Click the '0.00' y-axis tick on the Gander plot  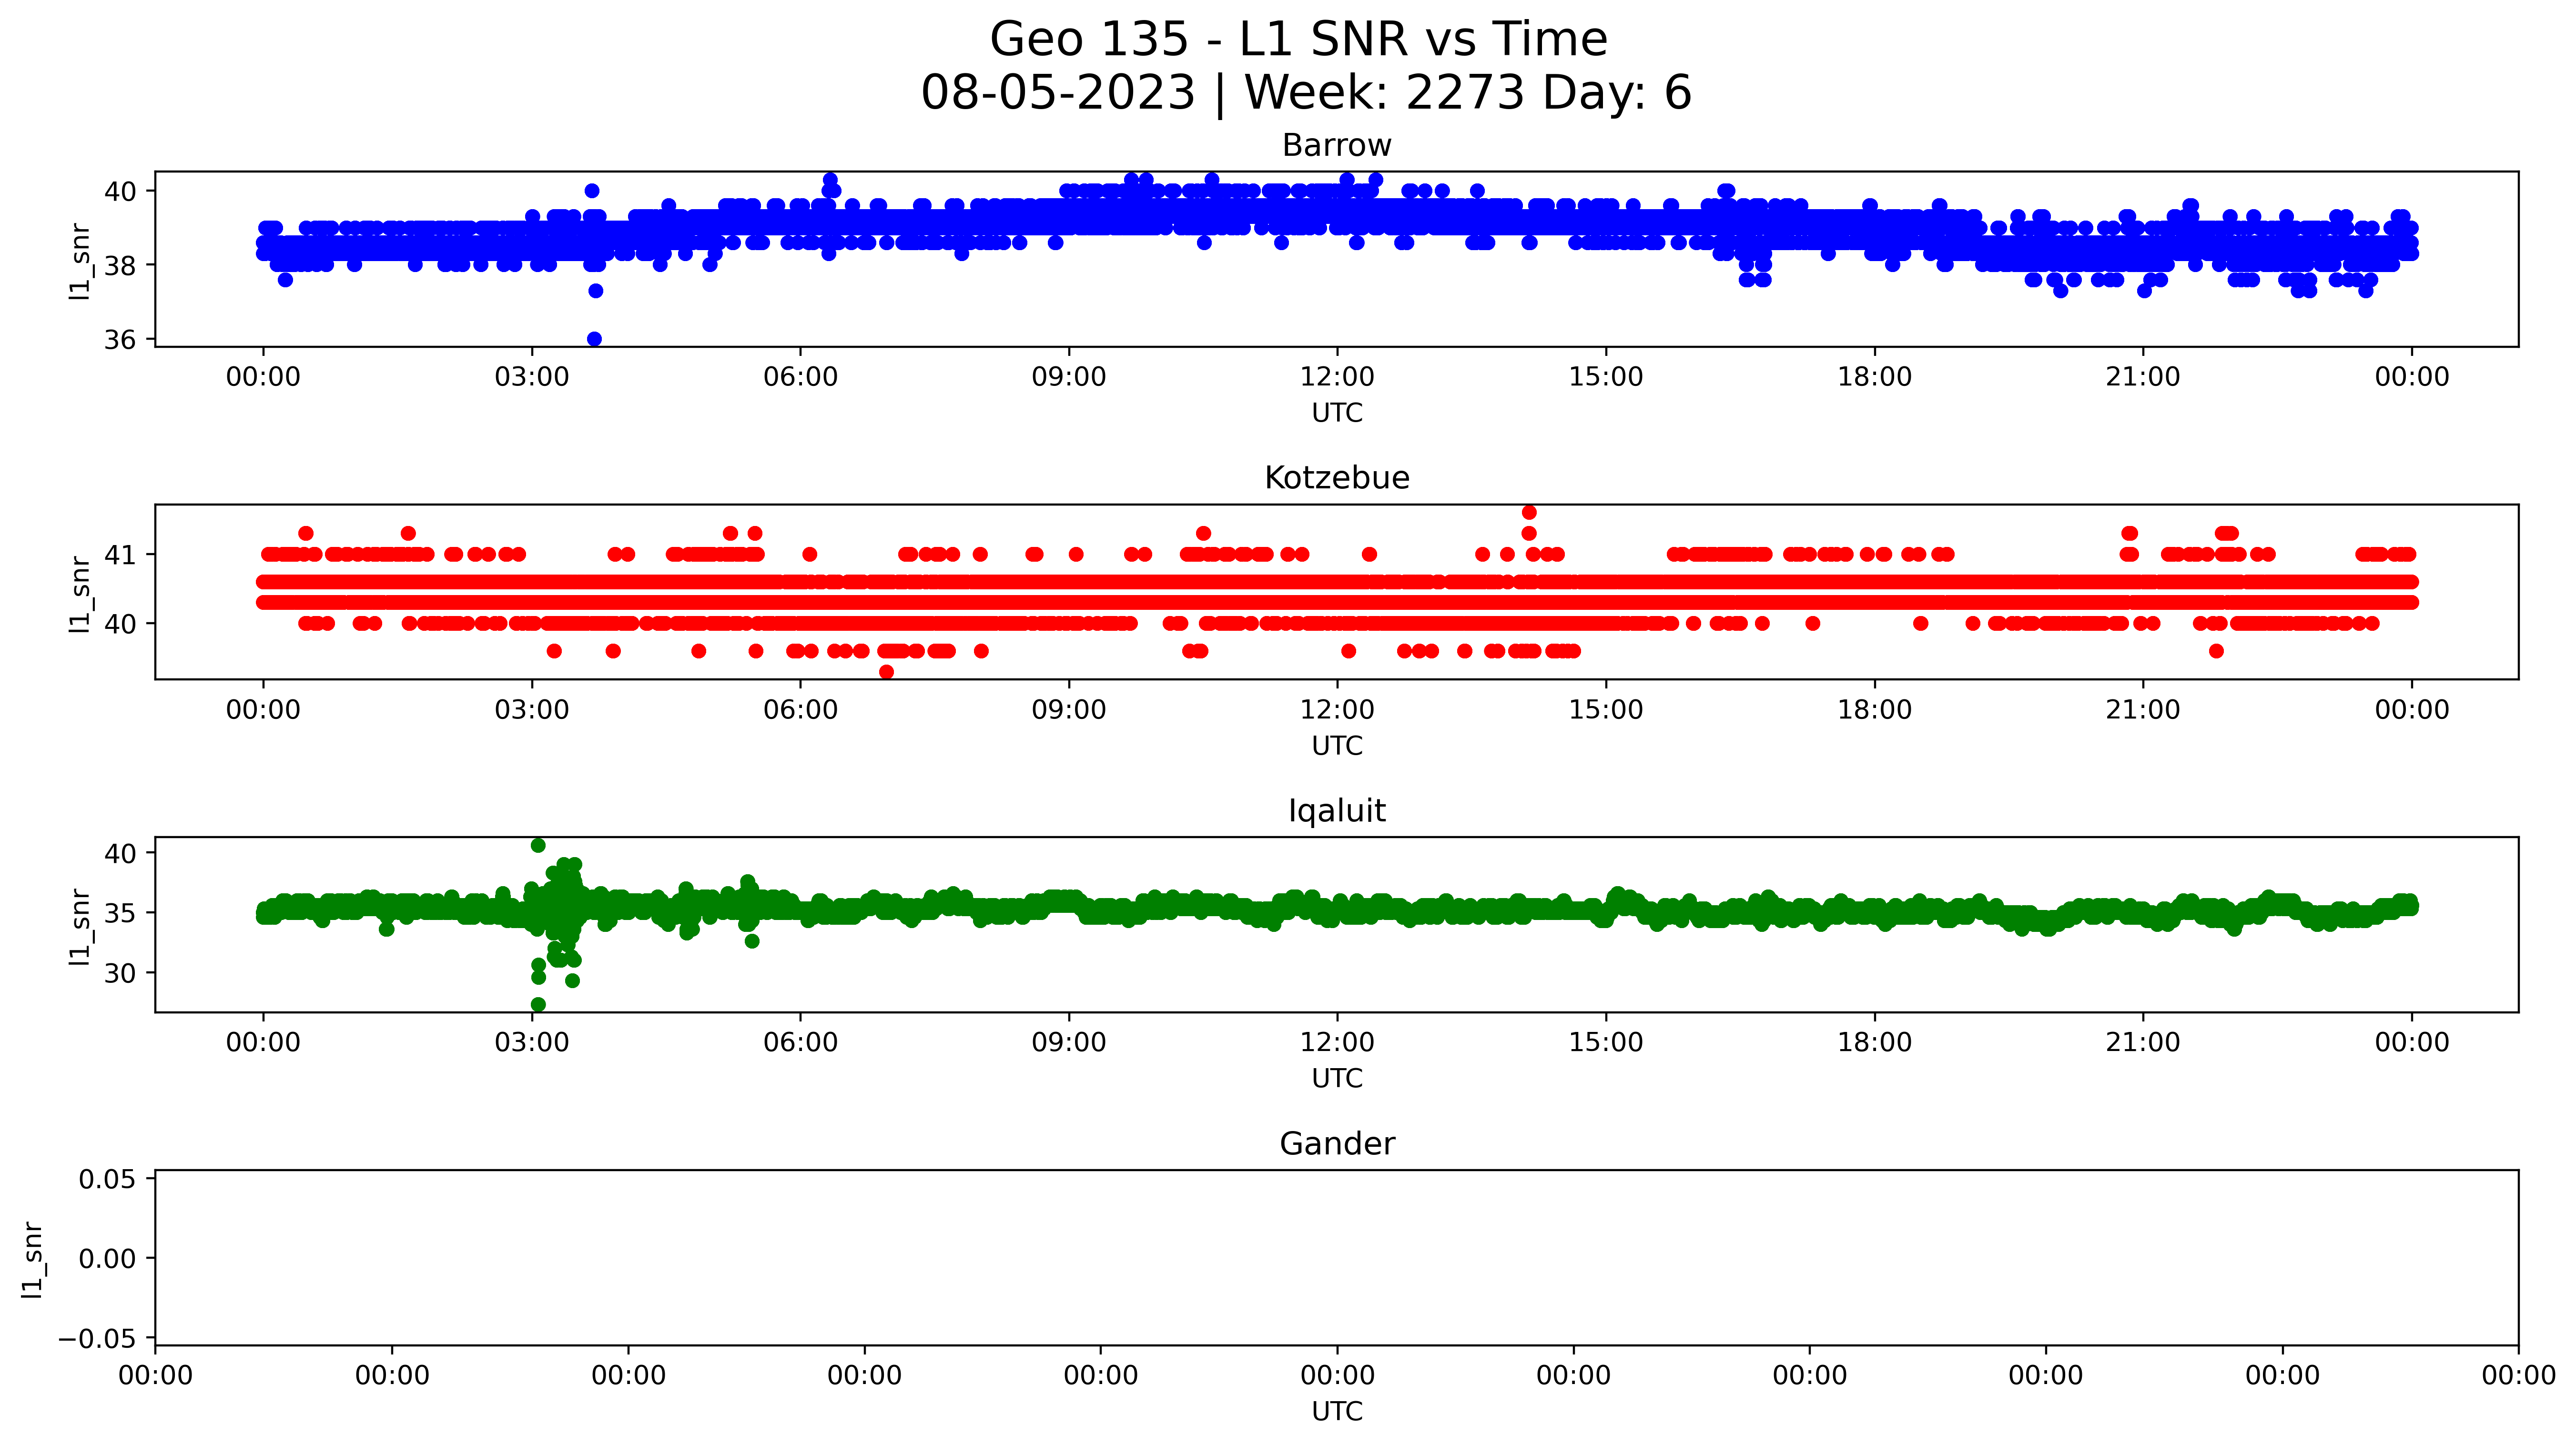108,1259
